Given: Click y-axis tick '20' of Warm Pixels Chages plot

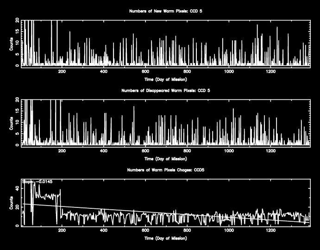Looking at the screenshot, I should pyautogui.click(x=17, y=207).
